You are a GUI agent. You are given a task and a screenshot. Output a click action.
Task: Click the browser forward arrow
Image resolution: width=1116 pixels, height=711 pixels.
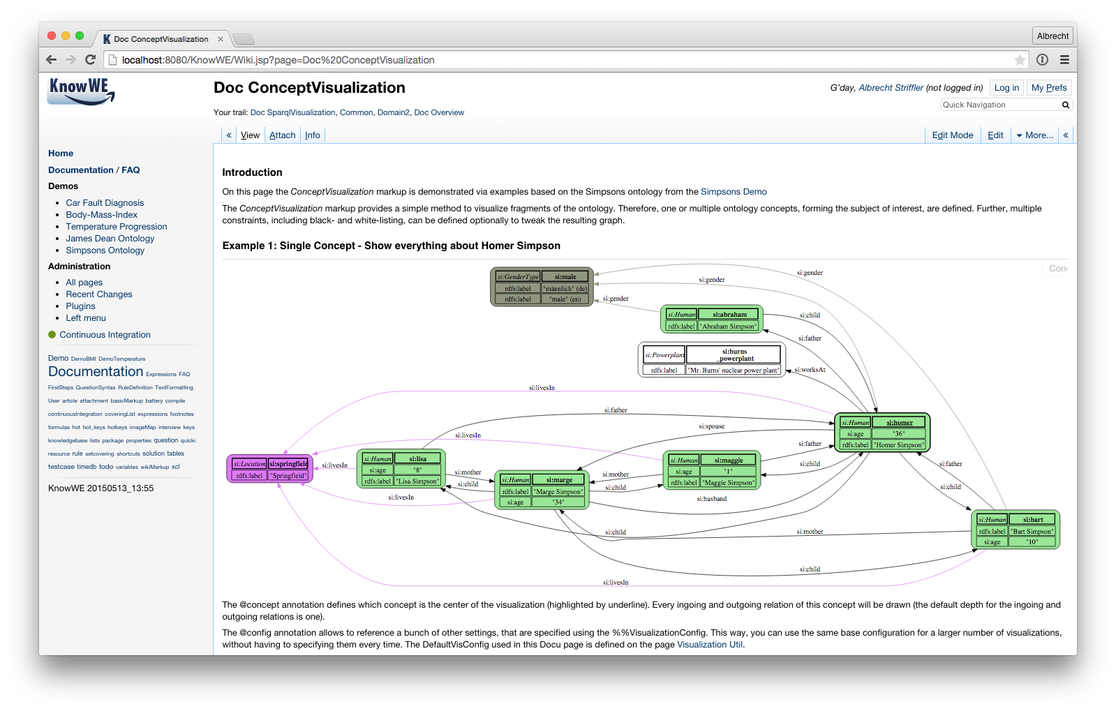tap(70, 60)
